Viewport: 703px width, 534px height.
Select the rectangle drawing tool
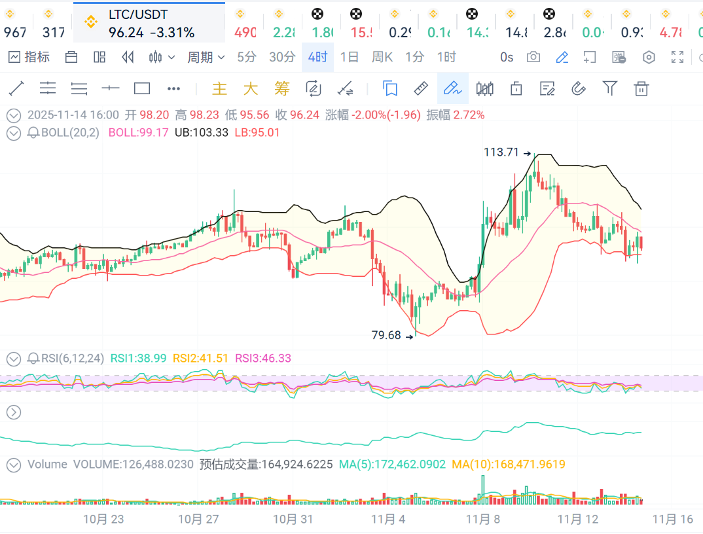tap(142, 88)
